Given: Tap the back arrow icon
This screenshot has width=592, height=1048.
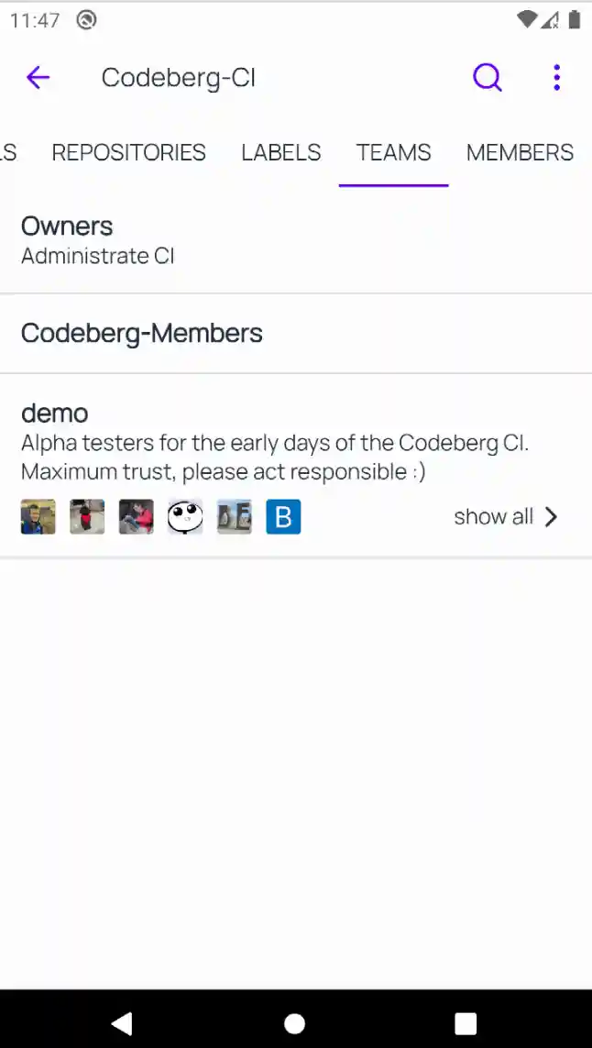Looking at the screenshot, I should click(x=38, y=78).
